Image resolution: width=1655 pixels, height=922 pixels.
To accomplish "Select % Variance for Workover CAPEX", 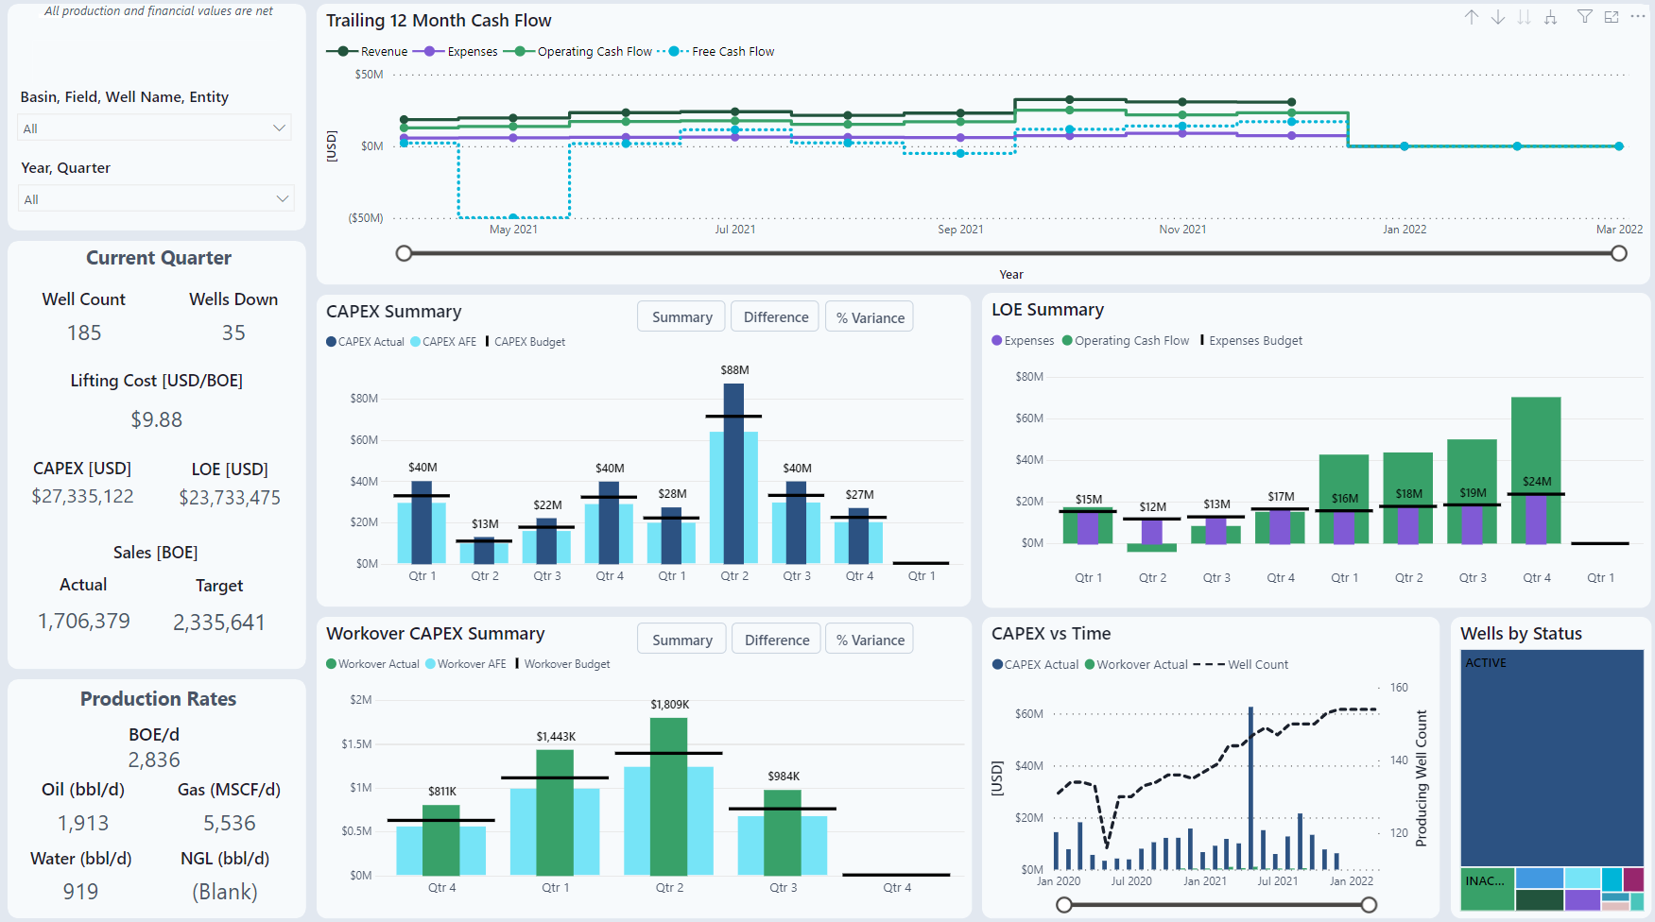I will coord(870,640).
